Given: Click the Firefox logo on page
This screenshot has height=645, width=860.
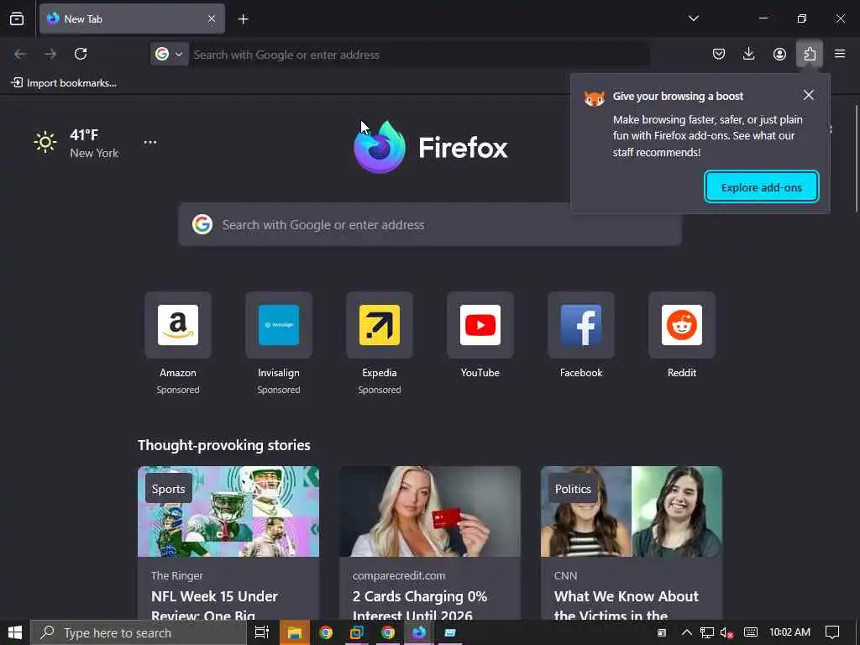Looking at the screenshot, I should [380, 147].
